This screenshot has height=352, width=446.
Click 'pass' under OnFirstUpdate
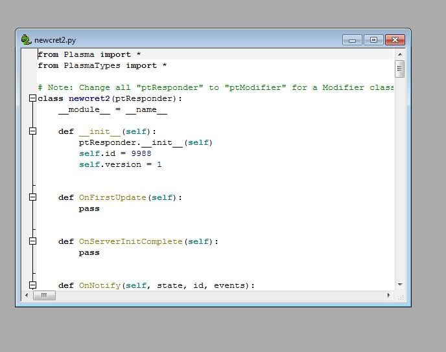[x=89, y=208]
